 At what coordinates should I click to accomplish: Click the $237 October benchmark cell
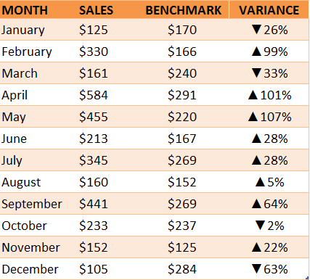pyautogui.click(x=182, y=226)
